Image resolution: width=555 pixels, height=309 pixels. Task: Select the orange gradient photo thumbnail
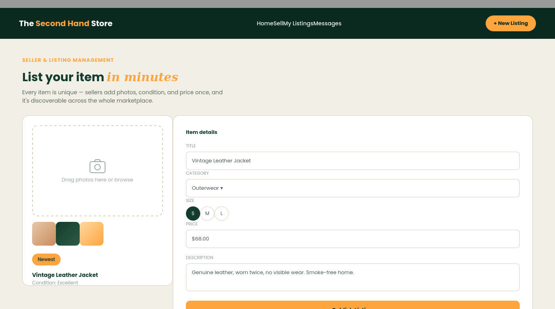click(x=92, y=234)
